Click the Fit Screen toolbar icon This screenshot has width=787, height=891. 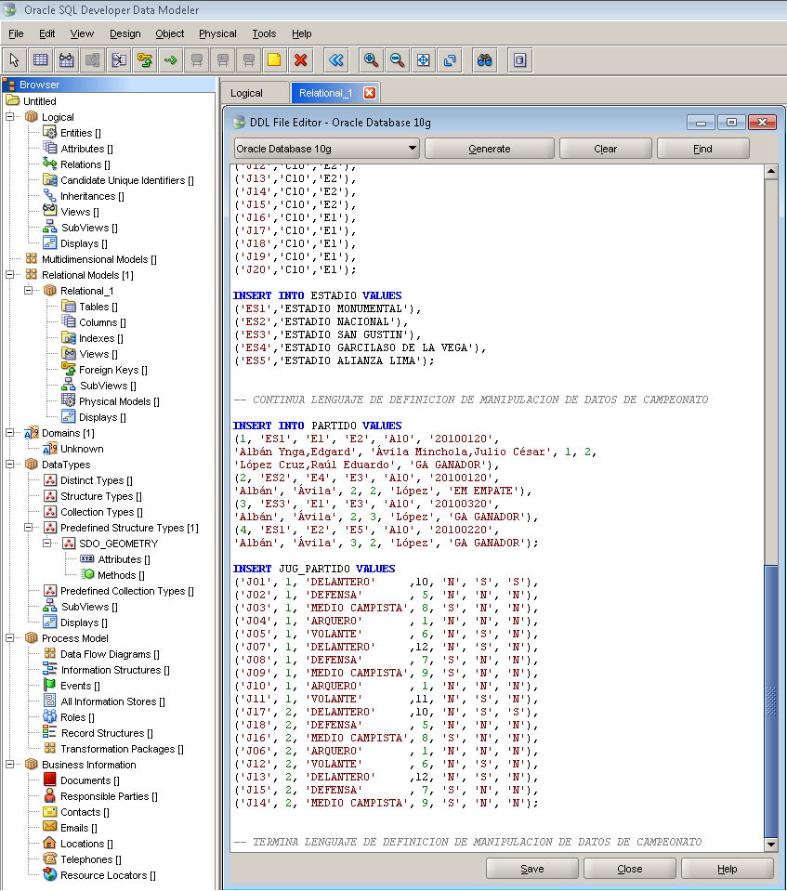(423, 59)
